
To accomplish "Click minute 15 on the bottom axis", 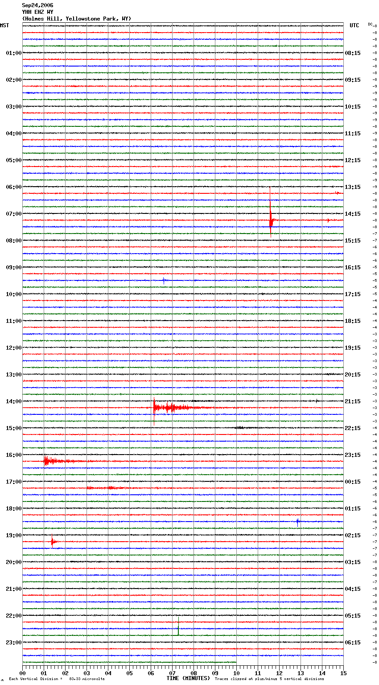I will 343,673.
